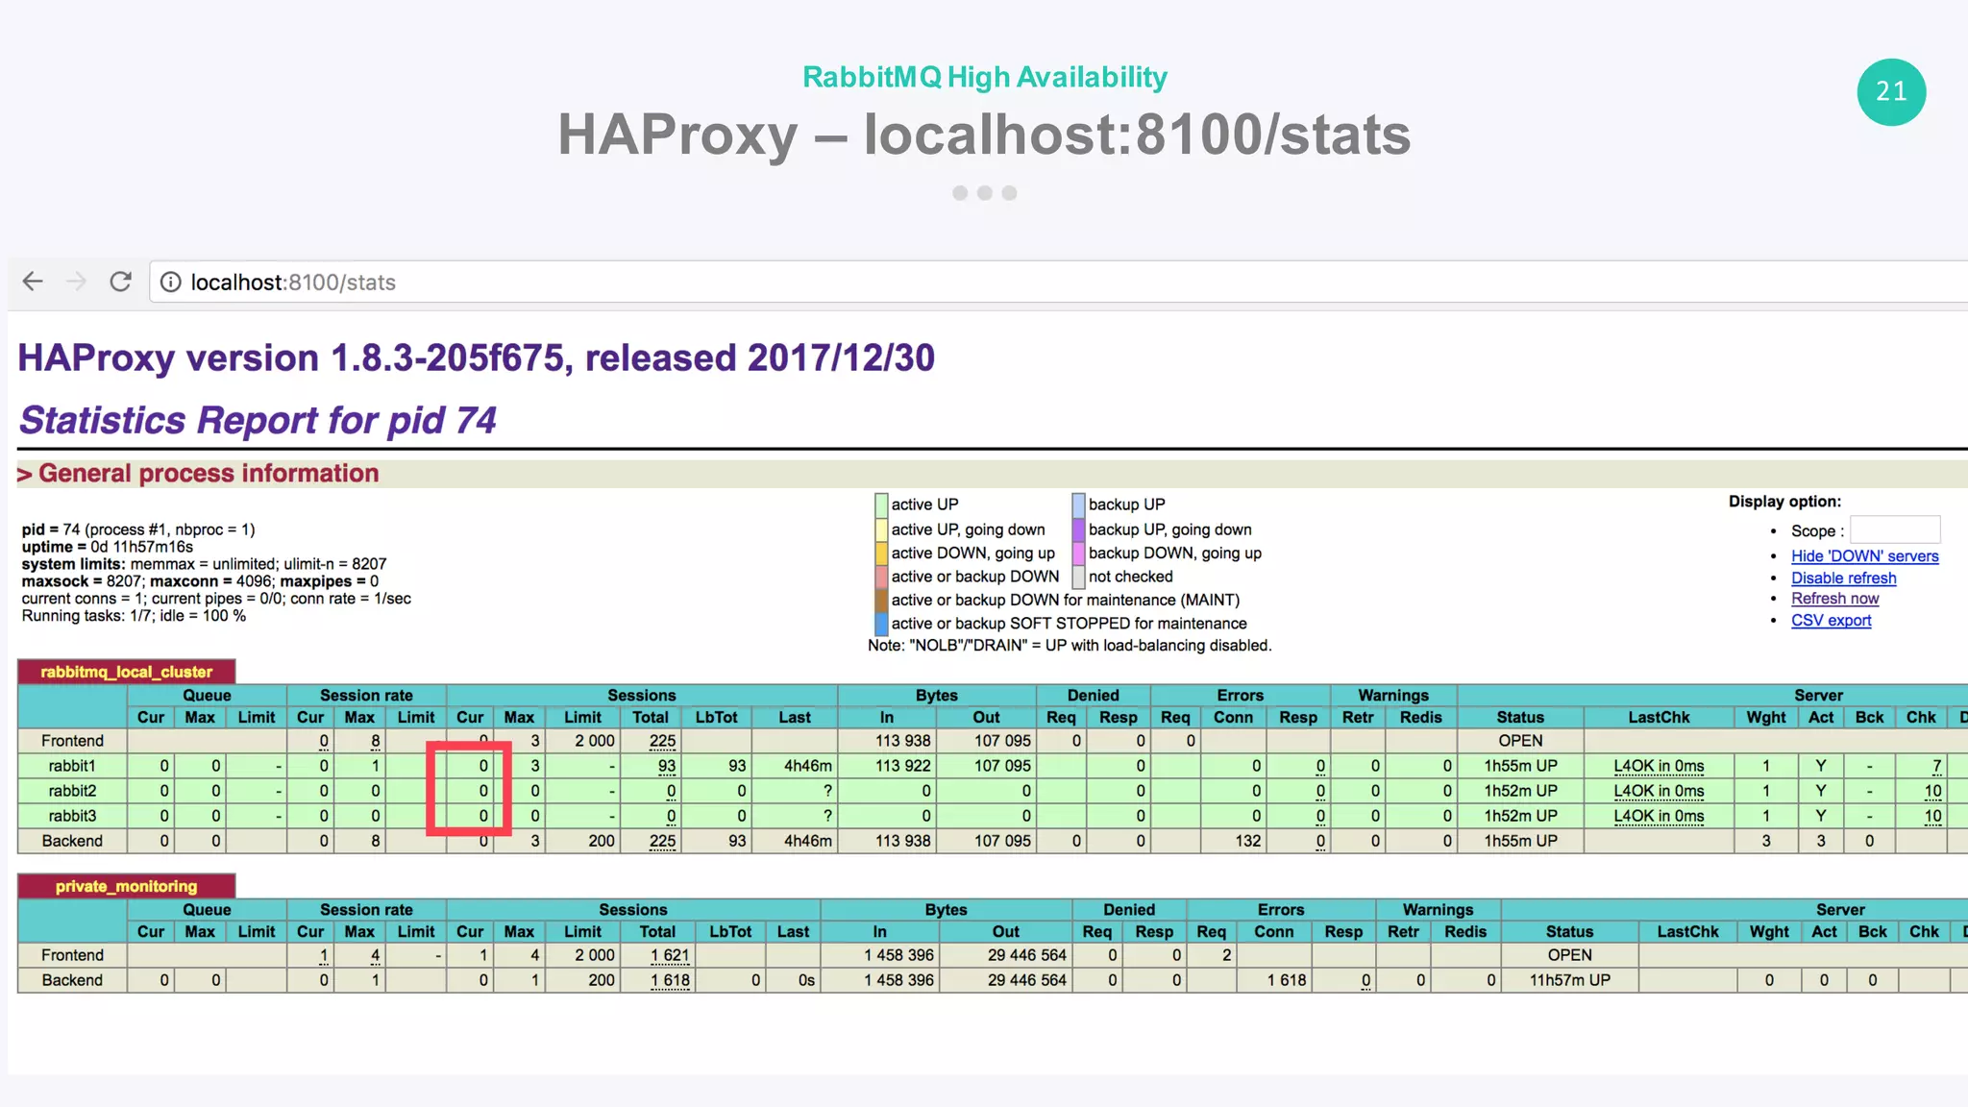Viewport: 1968px width, 1107px height.
Task: Click private_monitoring Frontend Bytes Out 29 446 564
Action: pos(1026,955)
